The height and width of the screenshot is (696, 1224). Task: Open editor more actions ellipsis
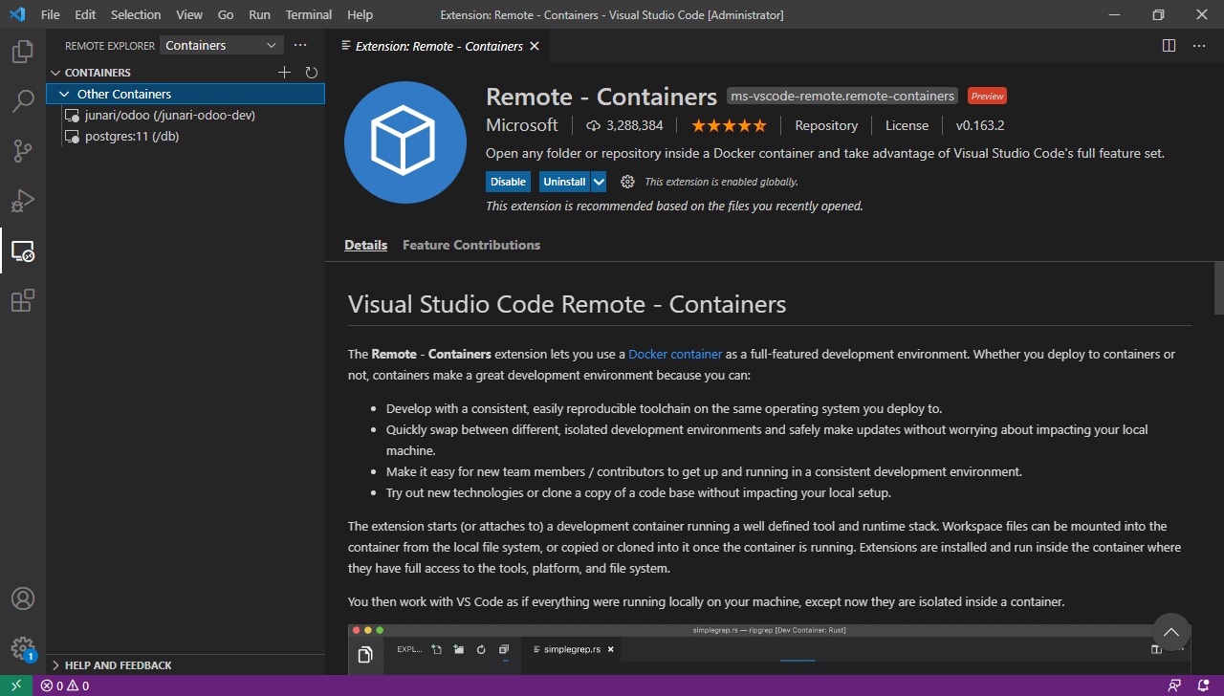(1199, 45)
